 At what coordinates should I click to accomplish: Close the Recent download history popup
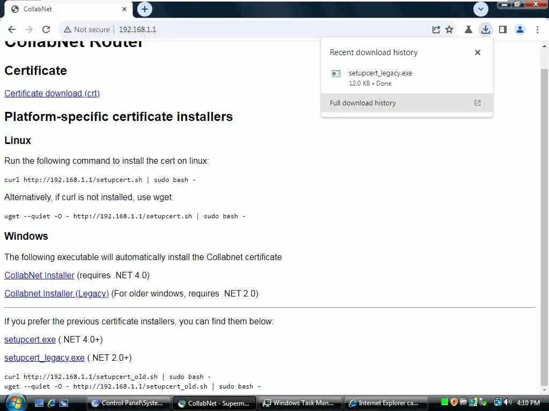(x=478, y=52)
